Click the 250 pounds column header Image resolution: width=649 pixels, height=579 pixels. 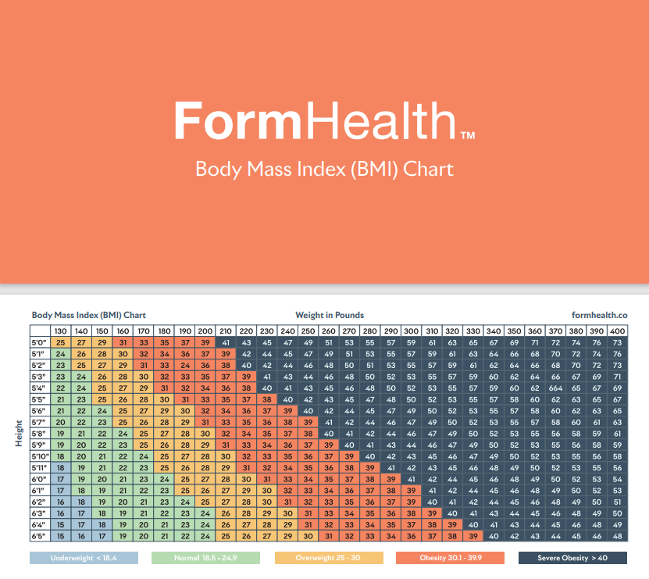[x=308, y=331]
